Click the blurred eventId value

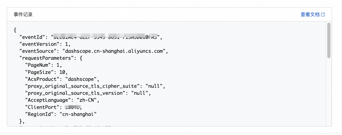point(107,36)
